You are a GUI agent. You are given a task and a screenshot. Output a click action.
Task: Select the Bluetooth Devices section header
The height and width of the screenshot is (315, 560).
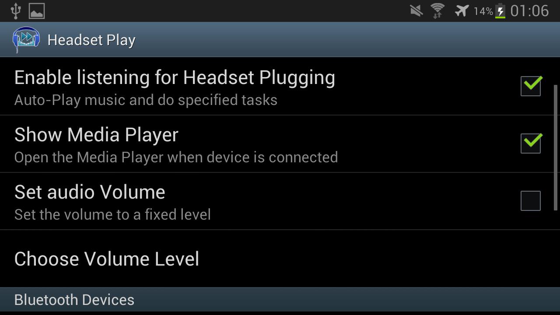coord(280,300)
